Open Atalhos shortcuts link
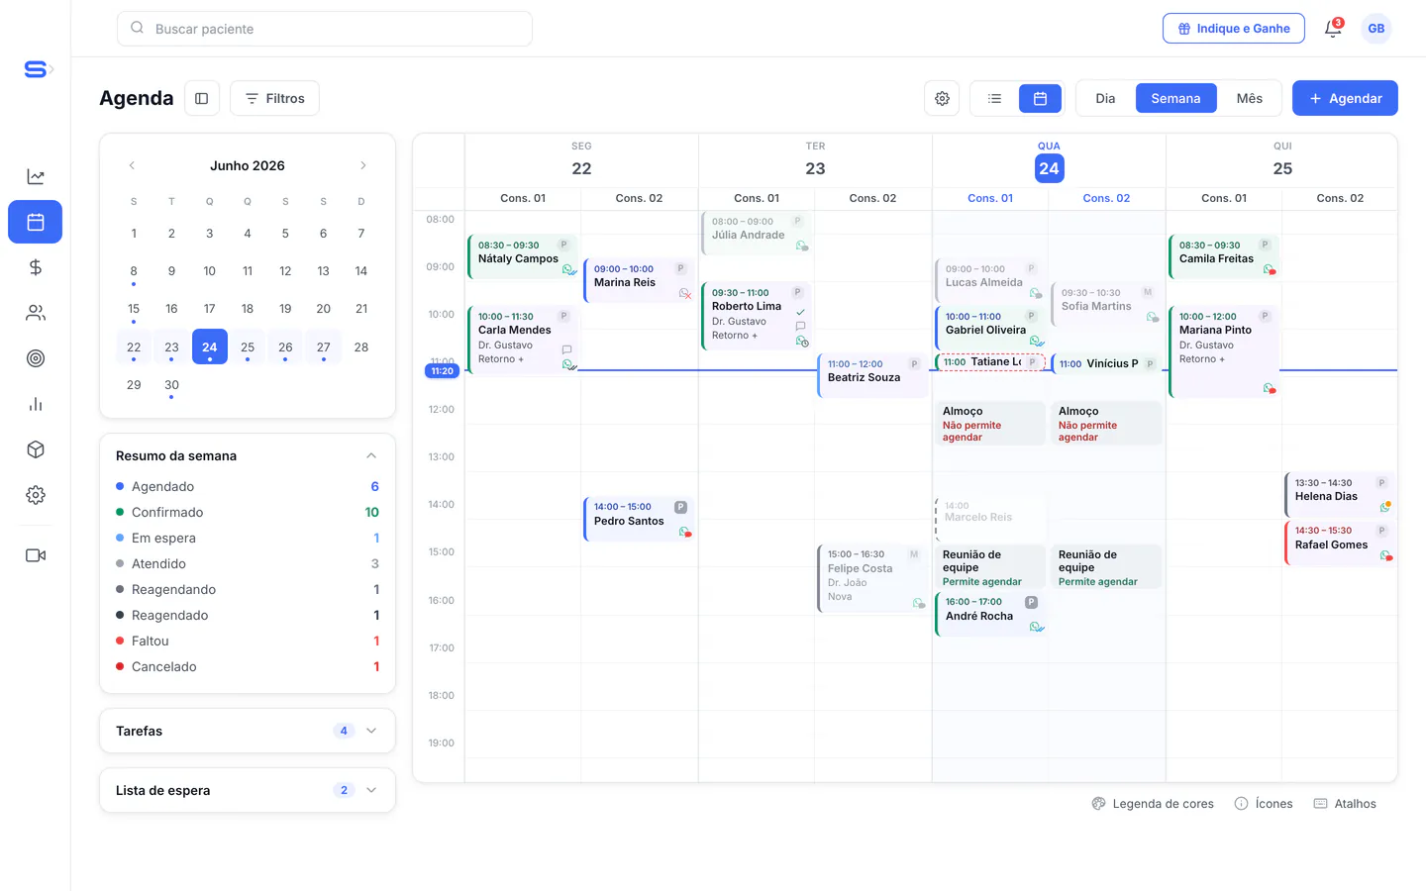This screenshot has height=891, width=1426. pyautogui.click(x=1345, y=804)
